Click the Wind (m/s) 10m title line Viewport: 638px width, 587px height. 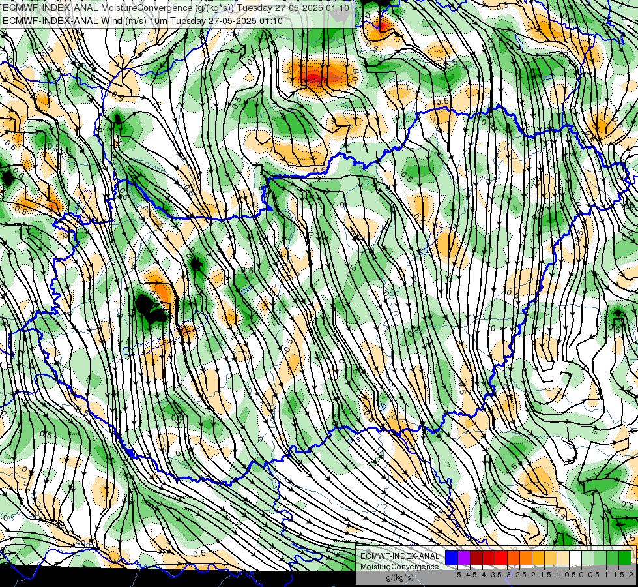(x=143, y=21)
